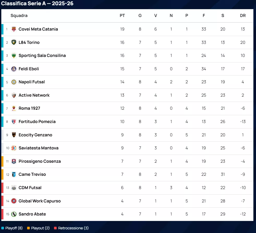Viewport: 256px width, 233px height.
Task: Click the blue Playoff legend swatch
Action: (3, 228)
